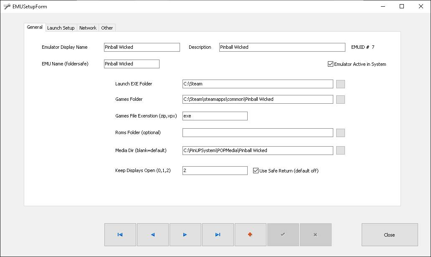This screenshot has width=431, height=257.
Task: Cancel edits with the X navigator button
Action: [x=316, y=235]
